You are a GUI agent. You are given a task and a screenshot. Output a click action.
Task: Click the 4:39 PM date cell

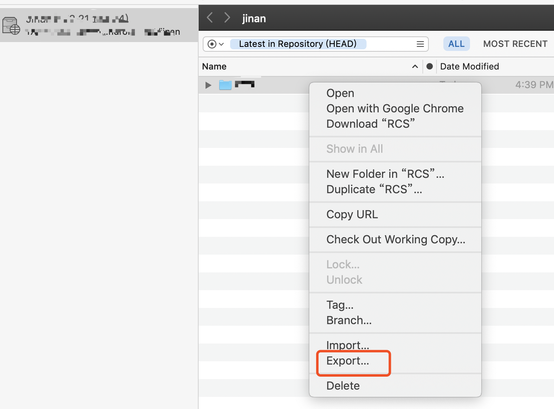click(534, 85)
